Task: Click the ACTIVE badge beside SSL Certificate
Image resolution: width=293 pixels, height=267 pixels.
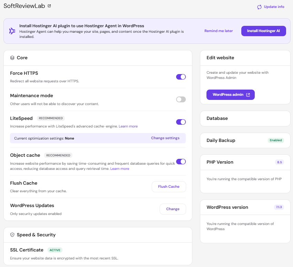Action: click(x=55, y=250)
